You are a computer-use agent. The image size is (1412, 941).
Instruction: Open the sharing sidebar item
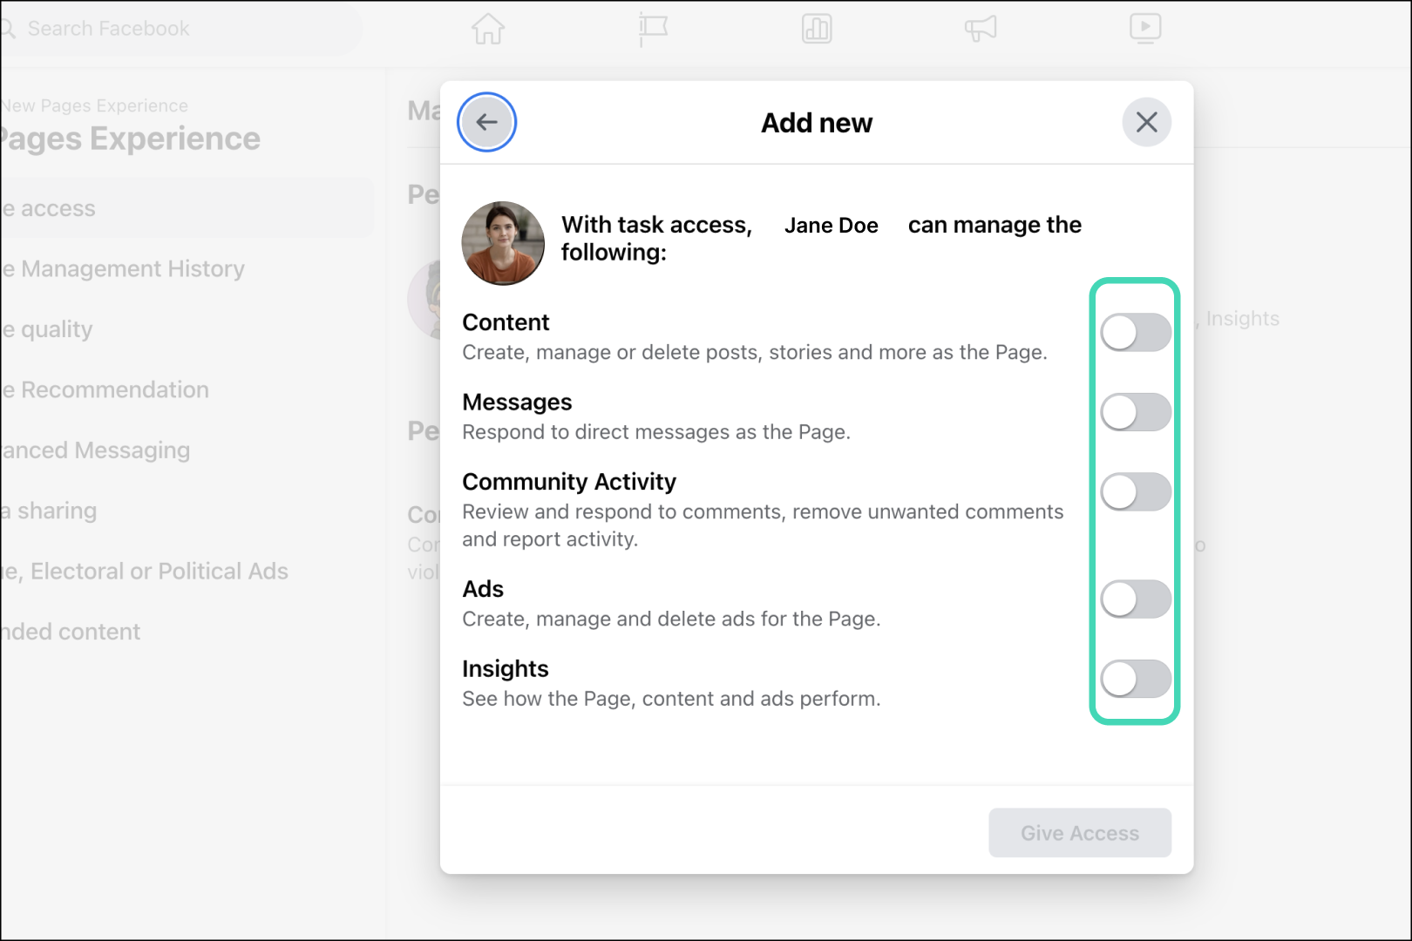coord(49,511)
